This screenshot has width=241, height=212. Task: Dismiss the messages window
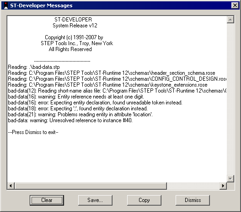(193, 200)
